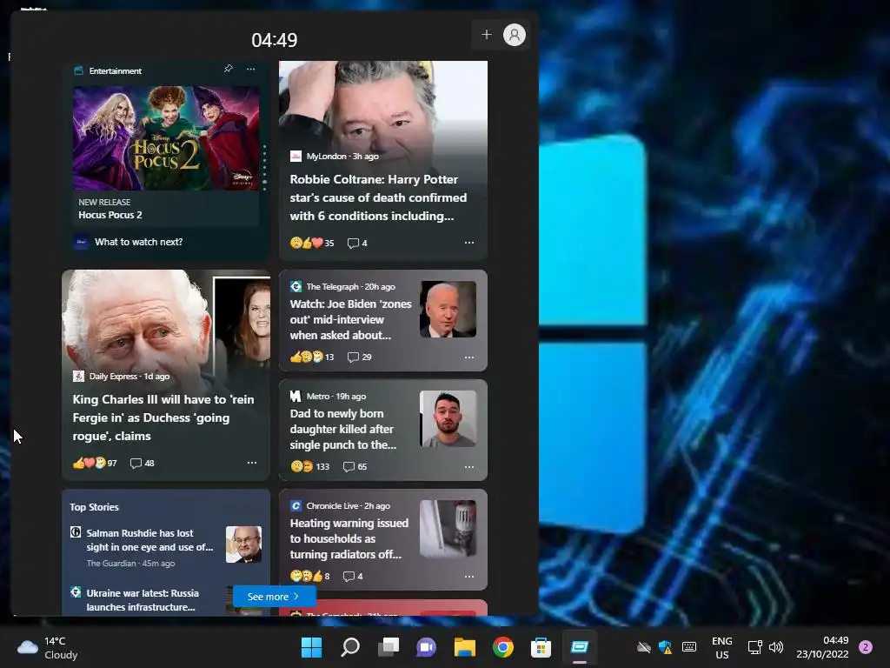Open the radiator photo thumbnail

click(448, 528)
